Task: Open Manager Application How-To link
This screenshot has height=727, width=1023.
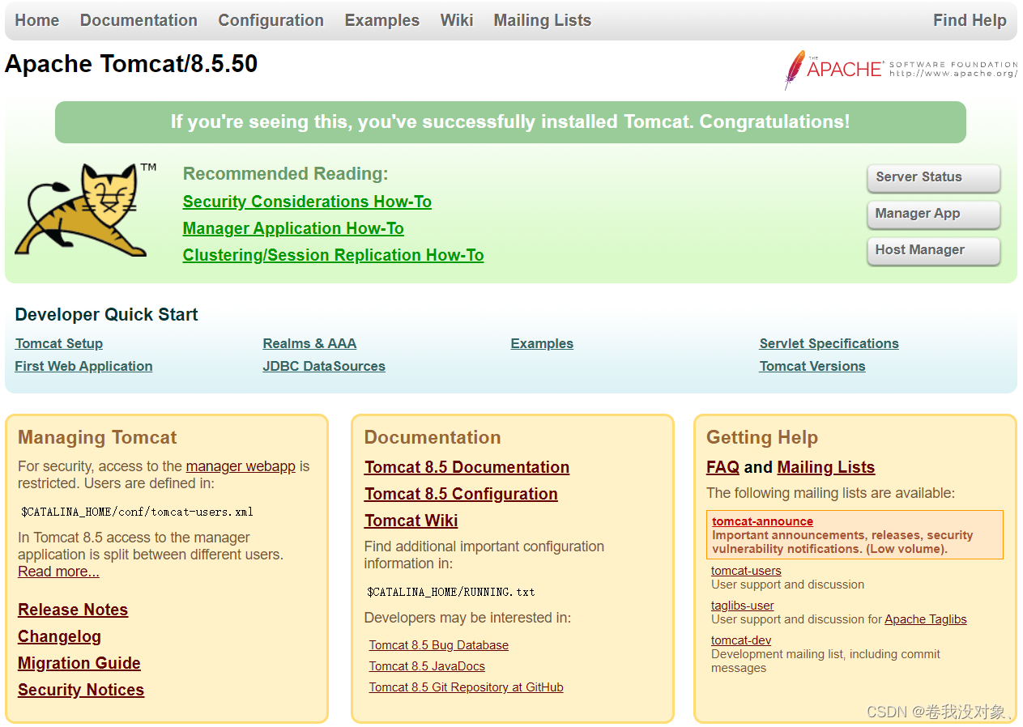Action: pos(293,228)
